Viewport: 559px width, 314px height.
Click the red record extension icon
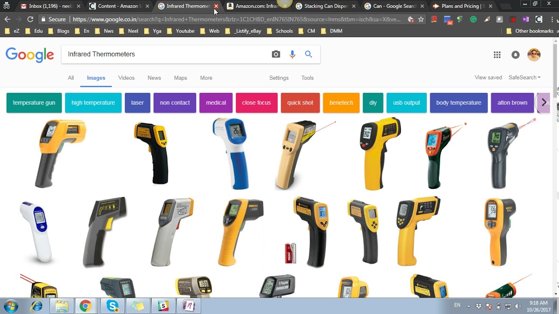513,19
